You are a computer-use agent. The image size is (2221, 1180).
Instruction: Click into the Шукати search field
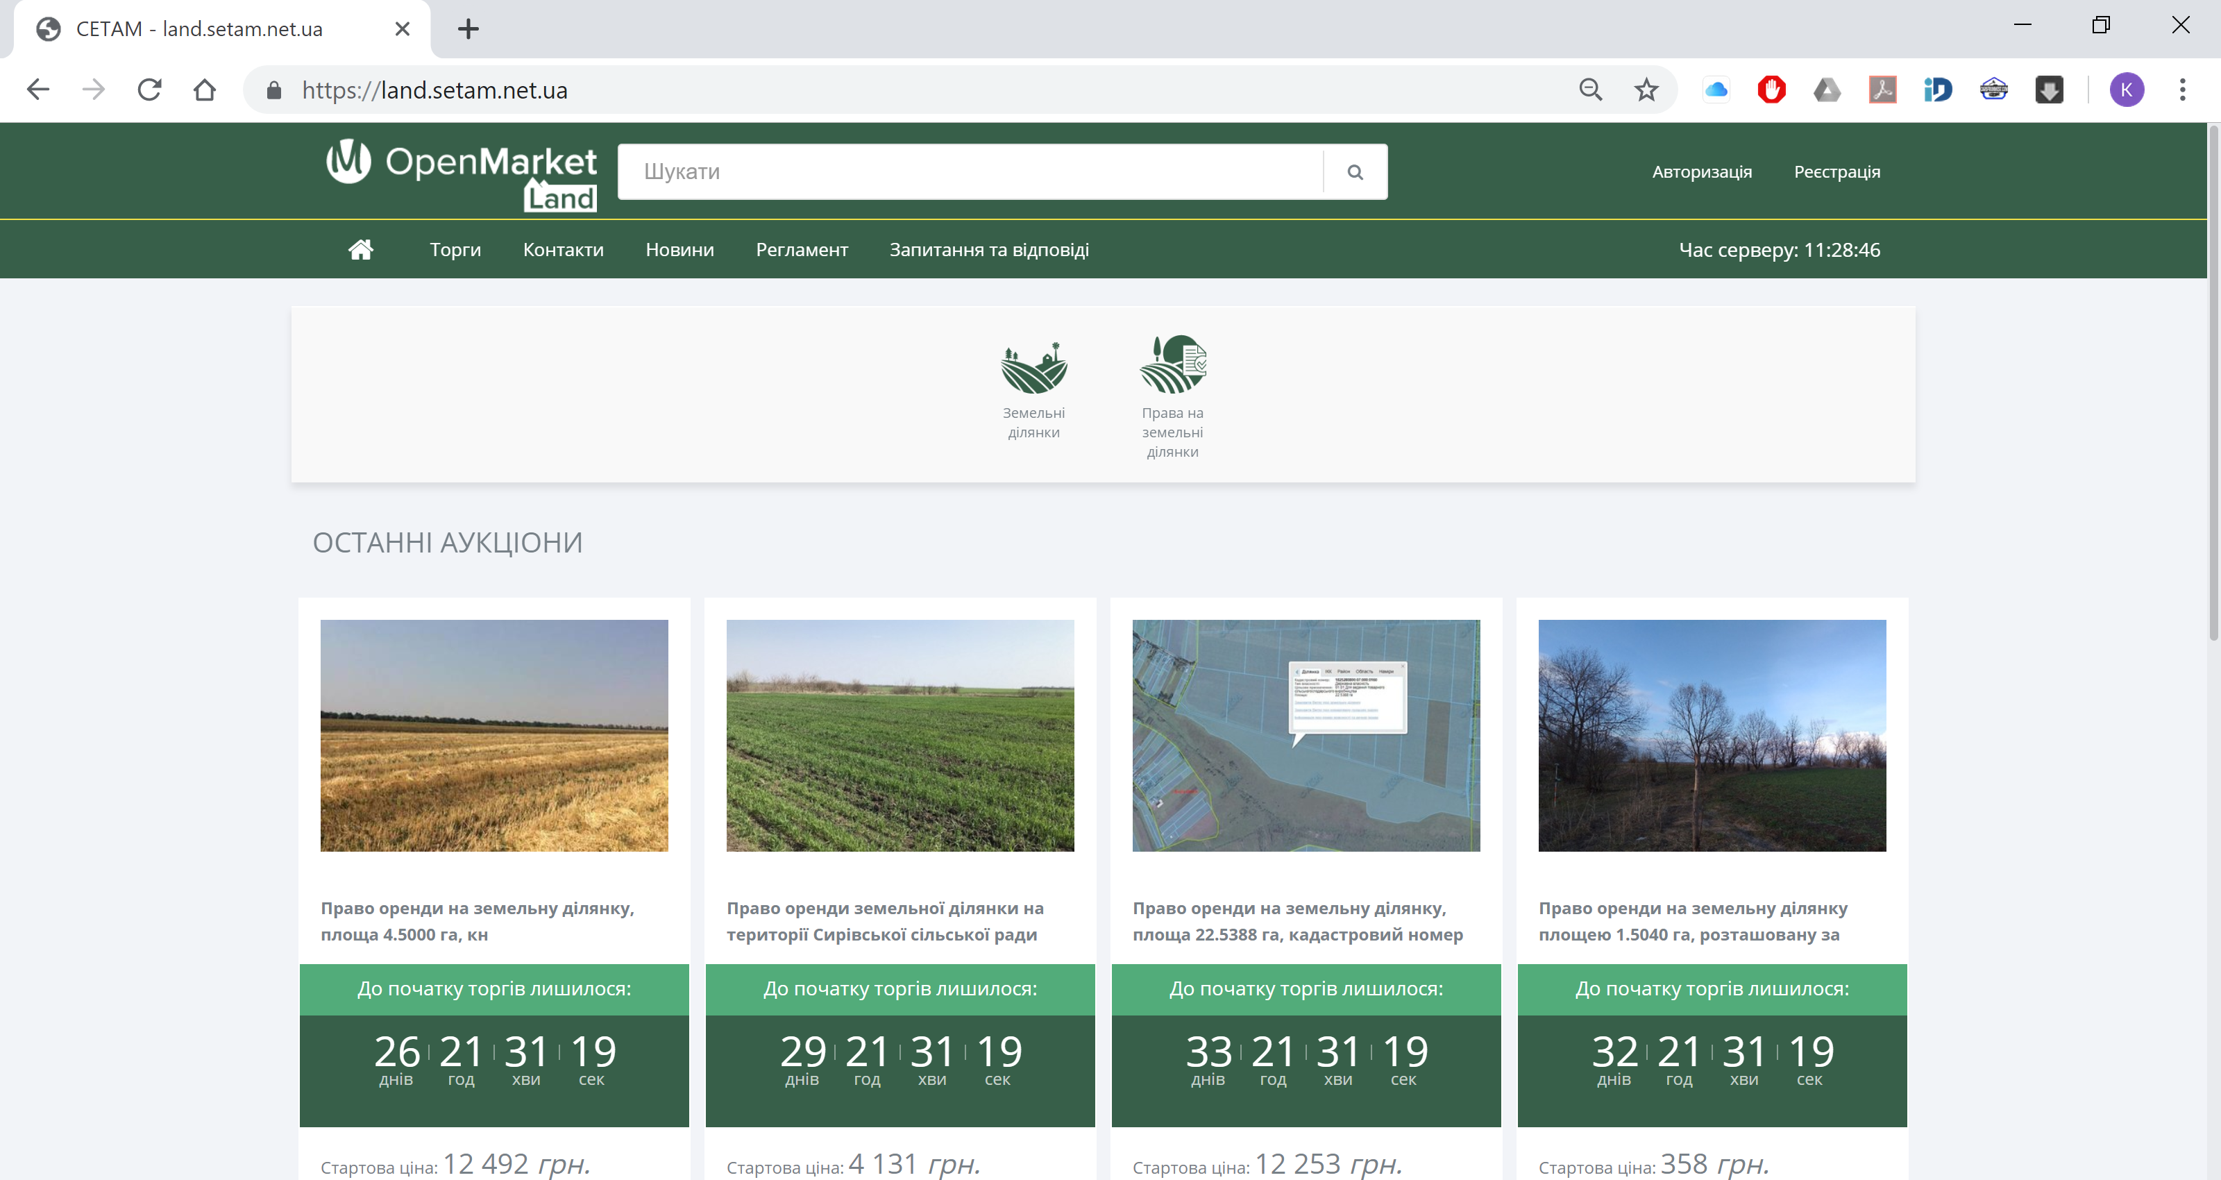click(x=970, y=171)
